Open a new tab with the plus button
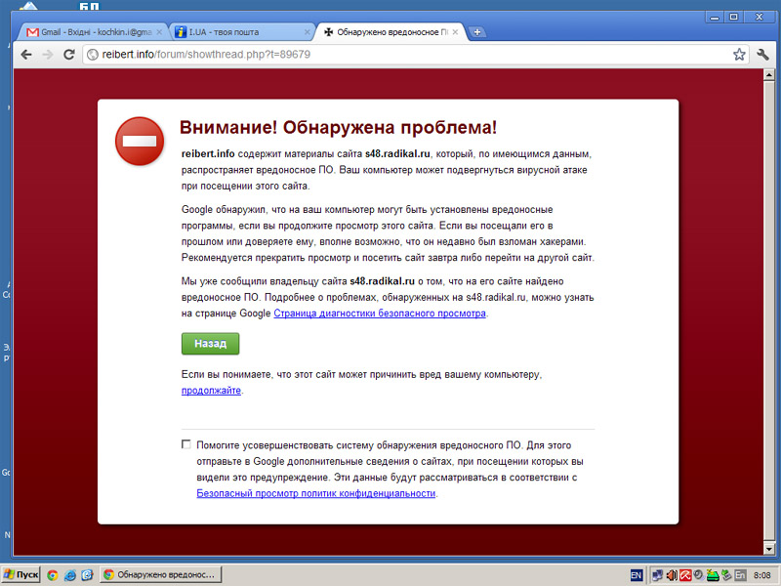The height and width of the screenshot is (586, 781). pos(476,32)
